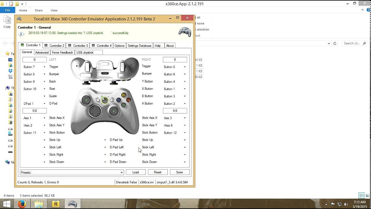Switch to x360ce gamepad taskbar icon

point(72,204)
